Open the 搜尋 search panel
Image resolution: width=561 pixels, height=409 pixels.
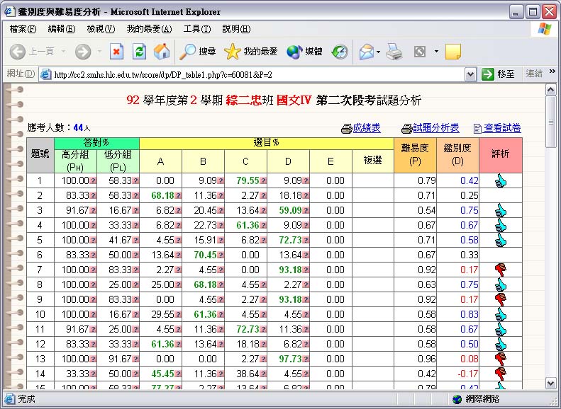coord(198,52)
